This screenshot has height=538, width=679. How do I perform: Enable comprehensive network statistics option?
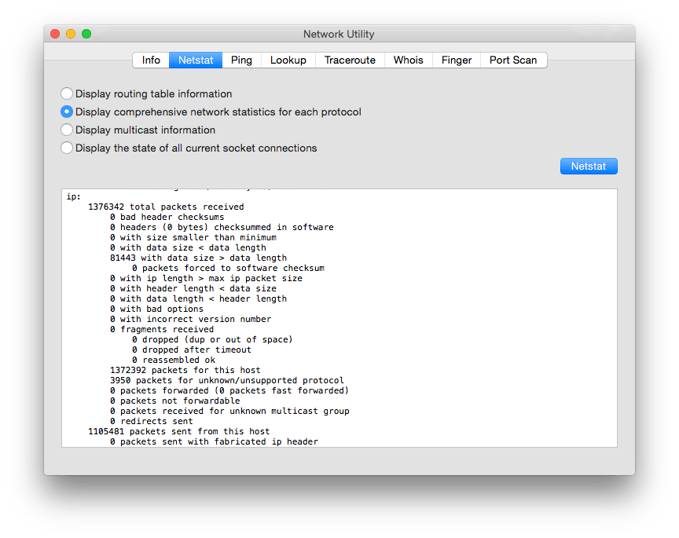(67, 112)
